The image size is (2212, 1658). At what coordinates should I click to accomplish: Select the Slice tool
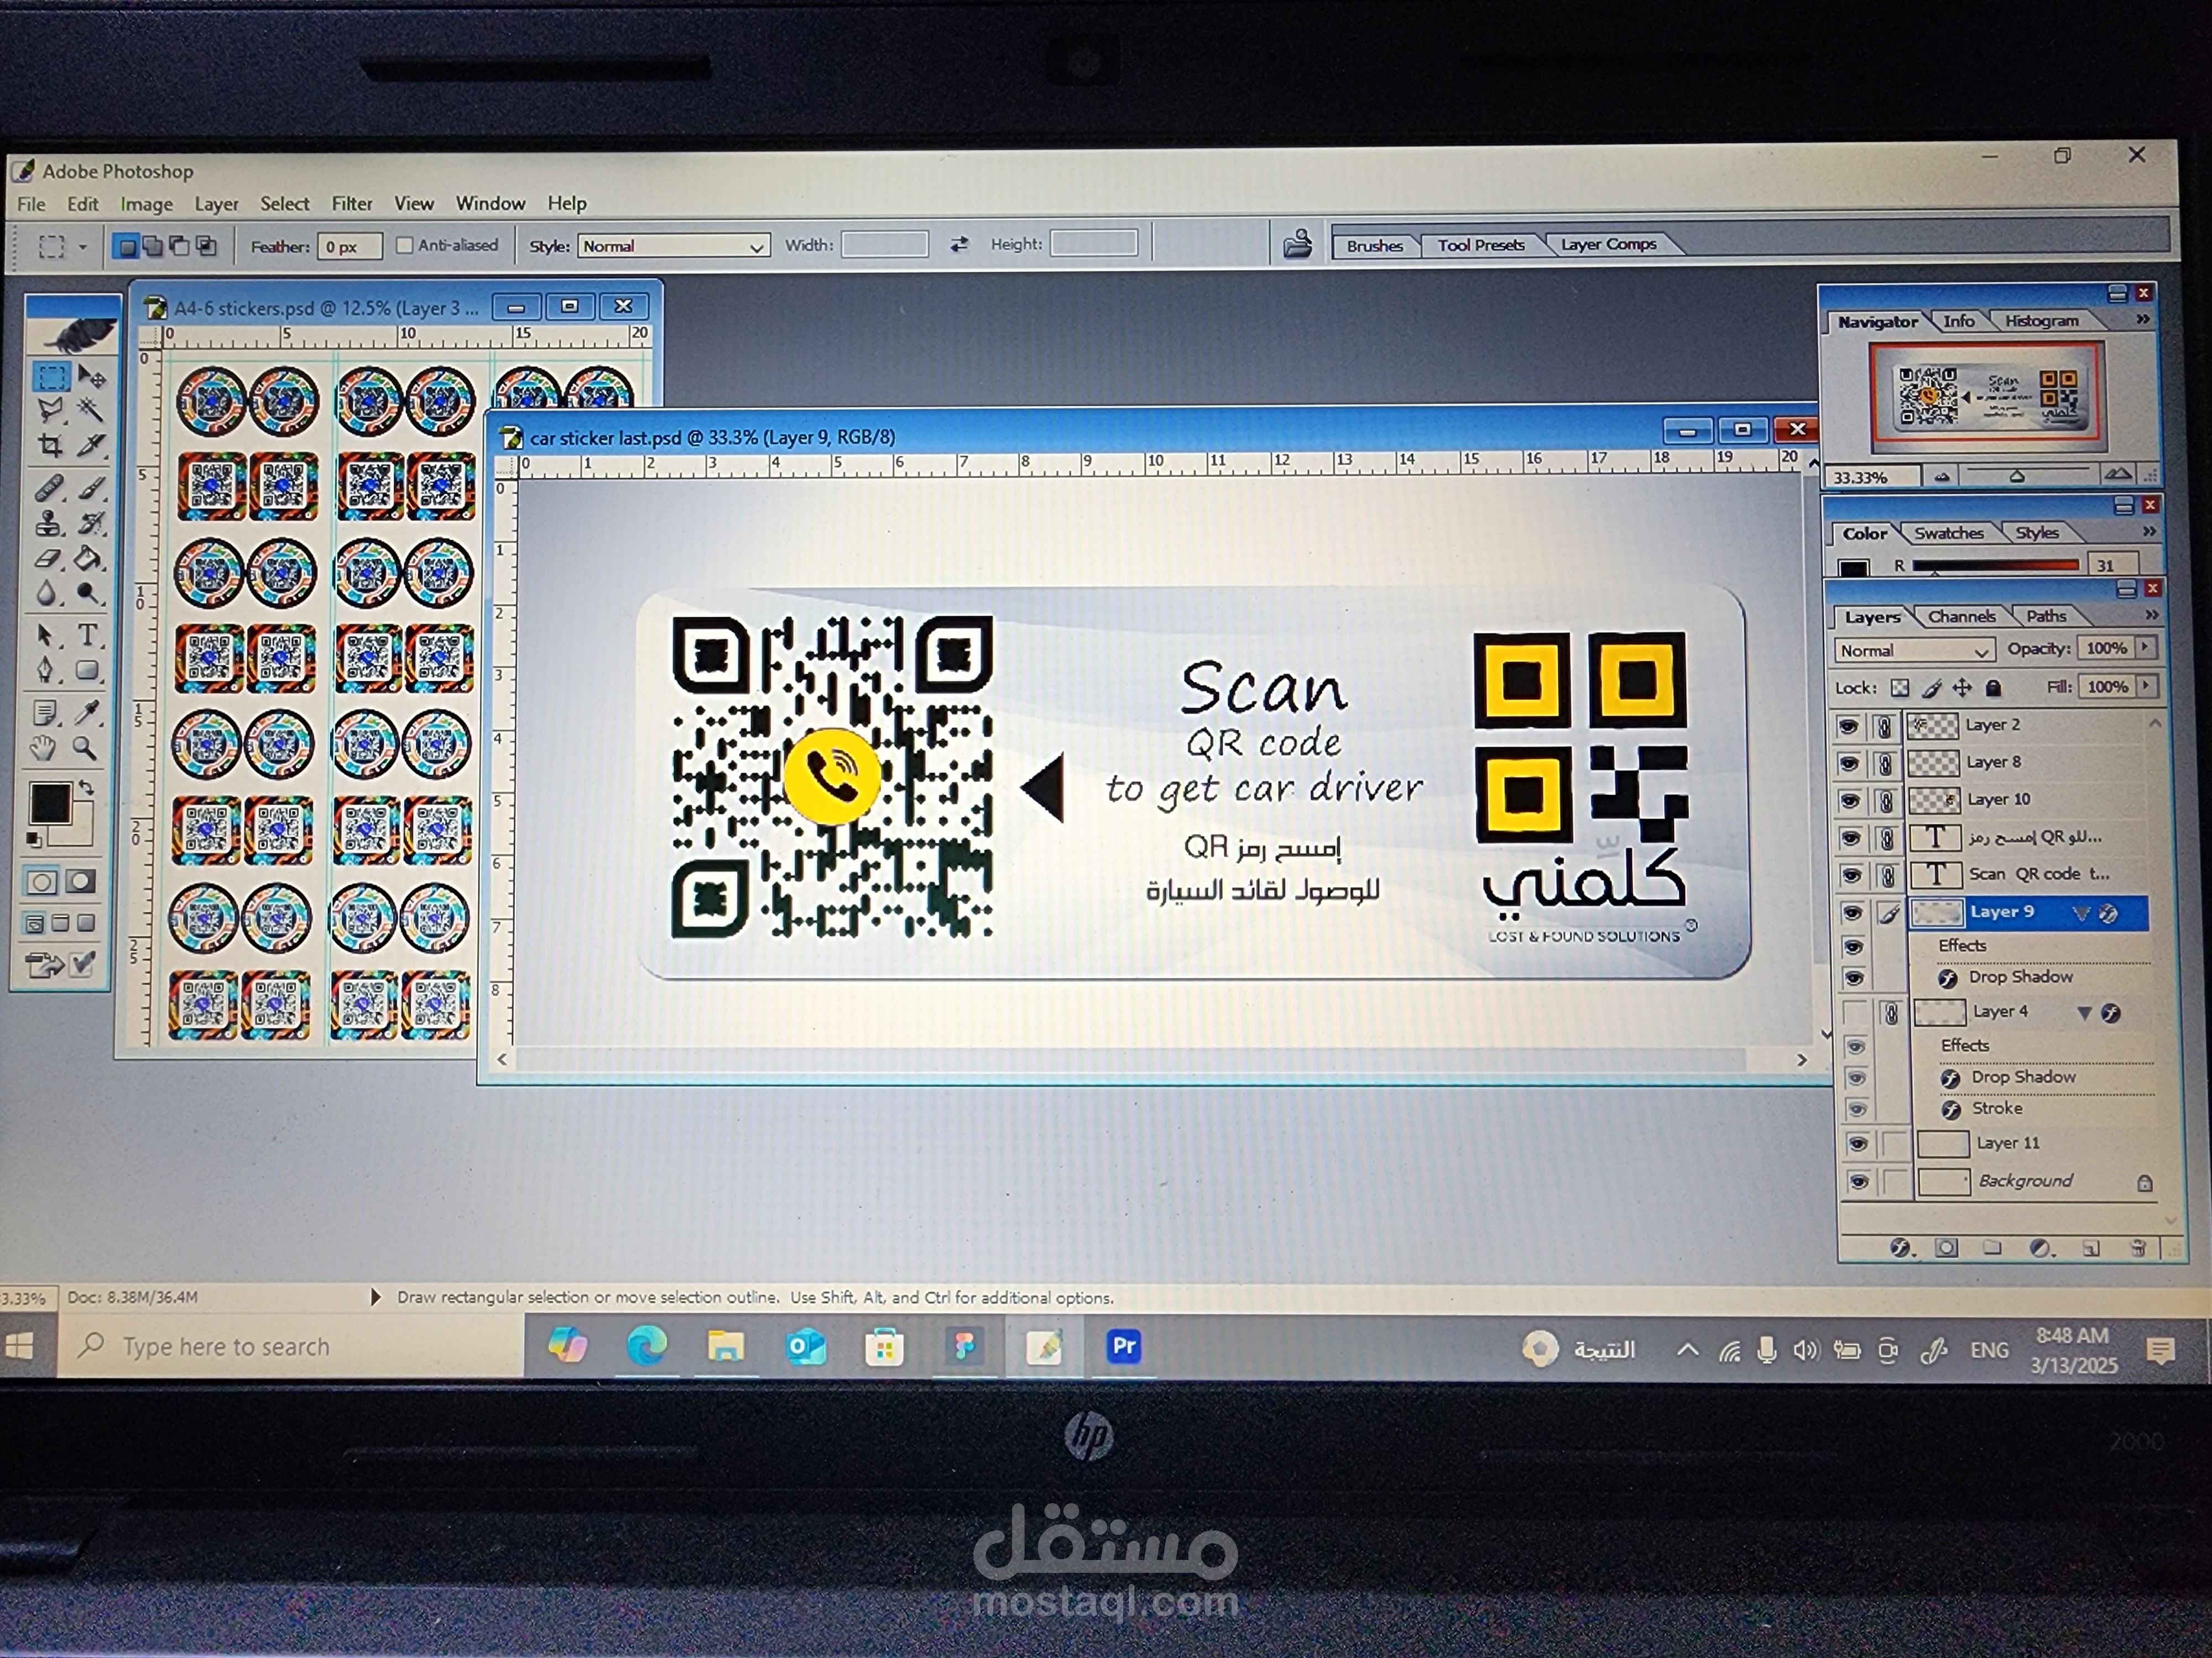coord(91,445)
